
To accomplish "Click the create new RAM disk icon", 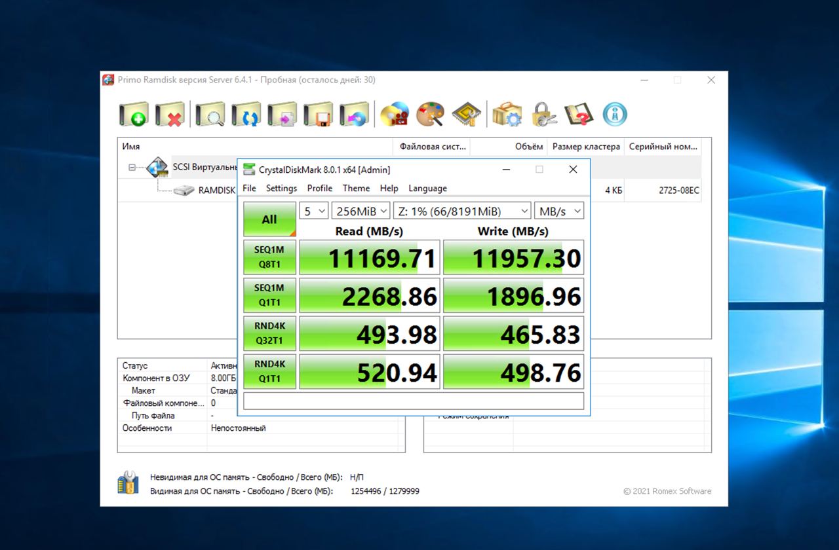I will [134, 115].
